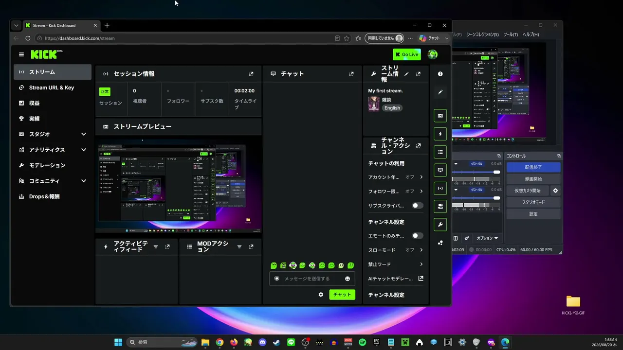Image resolution: width=623 pixels, height=350 pixels.
Task: Open Stream URL & Key page
Action: pyautogui.click(x=53, y=87)
